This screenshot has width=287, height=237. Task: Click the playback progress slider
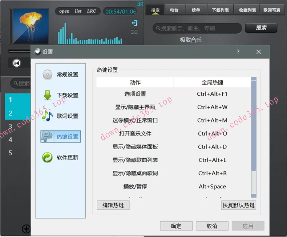[19, 51]
